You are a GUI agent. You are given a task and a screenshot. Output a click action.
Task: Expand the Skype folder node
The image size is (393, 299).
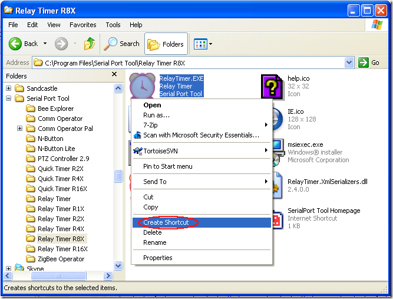tap(8, 268)
